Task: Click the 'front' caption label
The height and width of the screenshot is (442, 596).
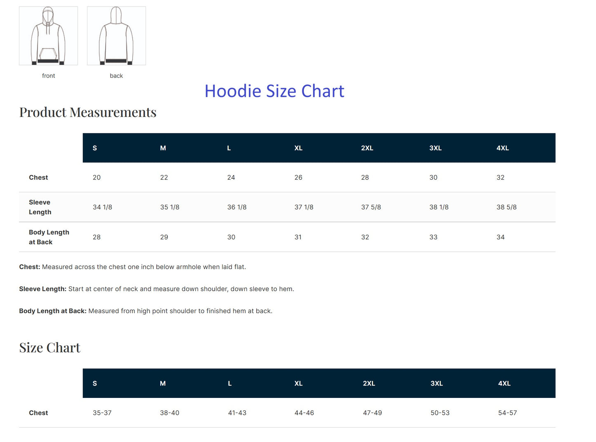Action: click(x=48, y=76)
